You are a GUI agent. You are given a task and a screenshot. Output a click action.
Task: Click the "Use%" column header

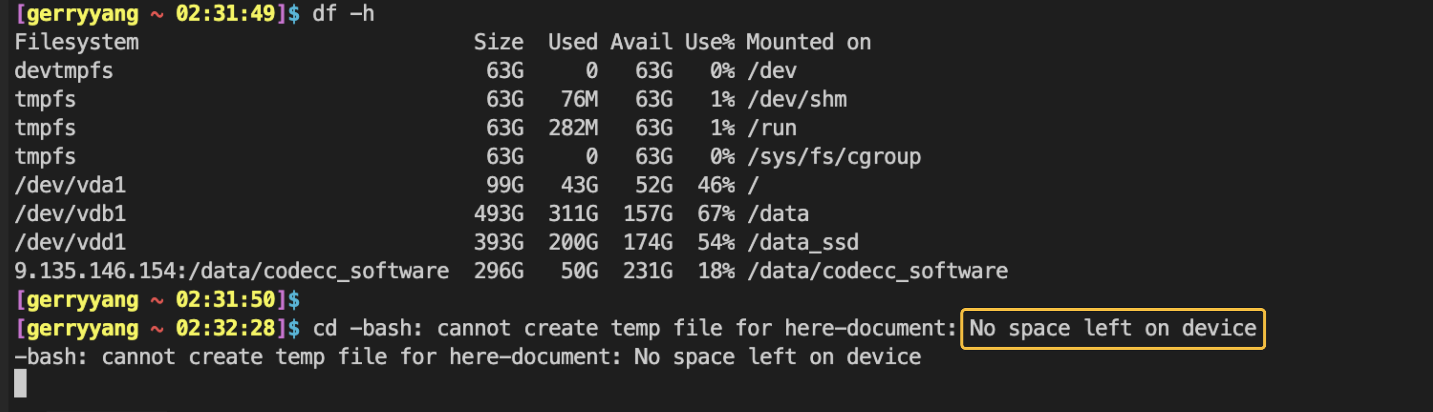tap(709, 42)
